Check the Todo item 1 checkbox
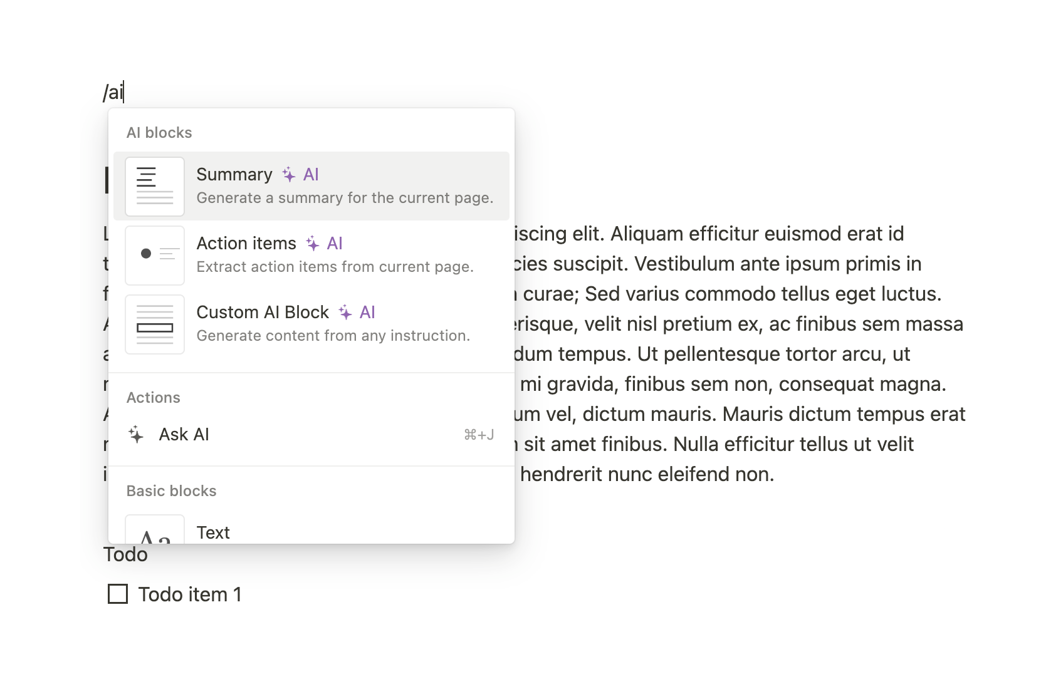The image size is (1046, 684). coord(118,594)
